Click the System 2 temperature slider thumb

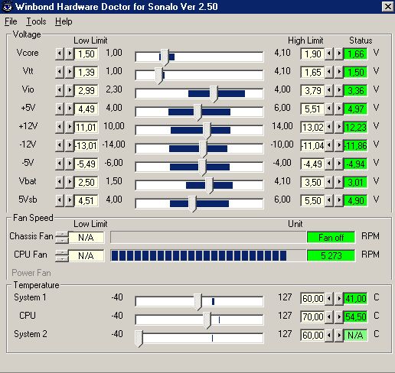tap(139, 339)
